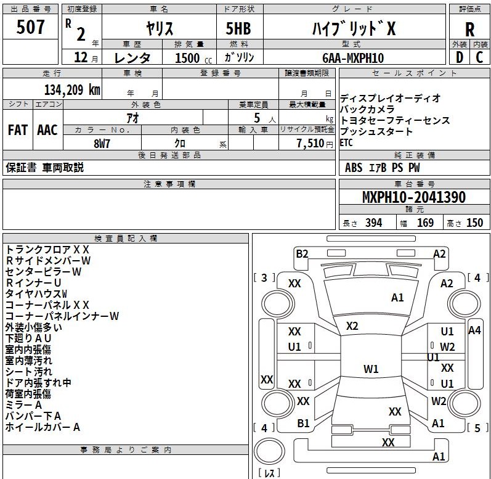Select バックカメラ in sales points
Viewport: 491px width, 479px height.
click(367, 109)
